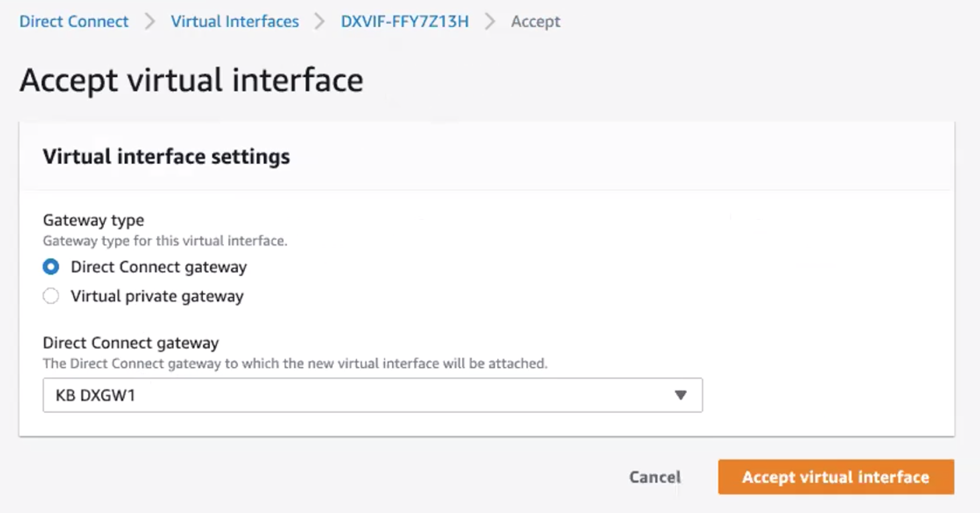Click Direct Connect gateway label above dropdown
This screenshot has height=513, width=980.
pyautogui.click(x=131, y=343)
